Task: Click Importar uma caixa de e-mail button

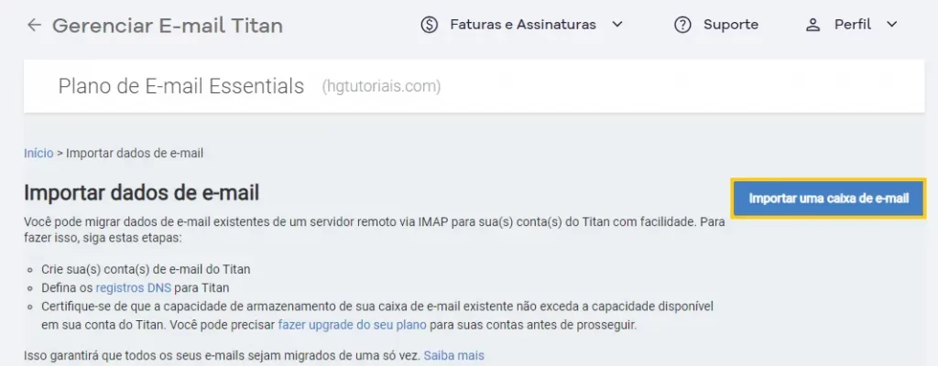Action: pos(828,198)
